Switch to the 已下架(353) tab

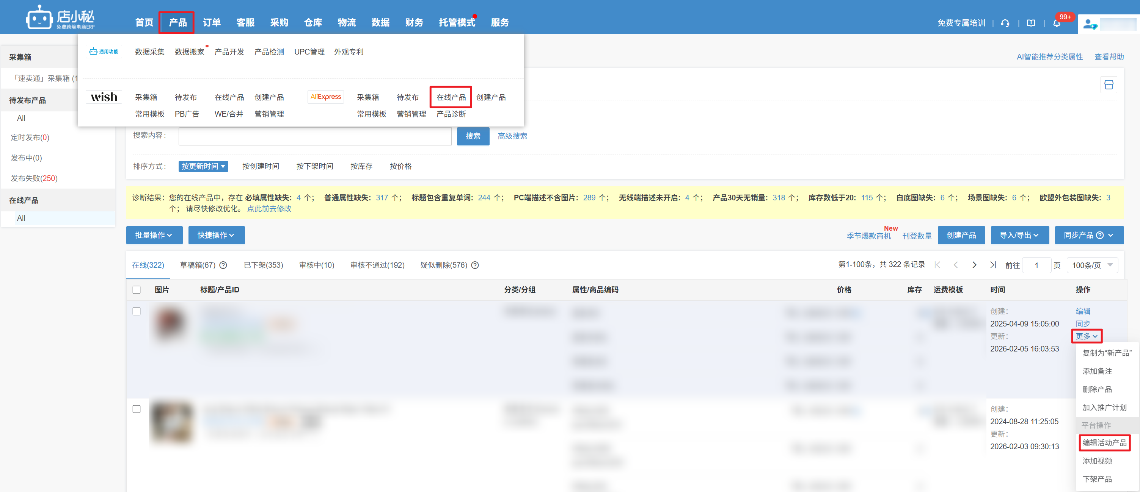click(263, 265)
